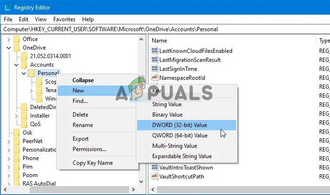
Task: Collapse the Accounts key
Action: click(x=16, y=65)
